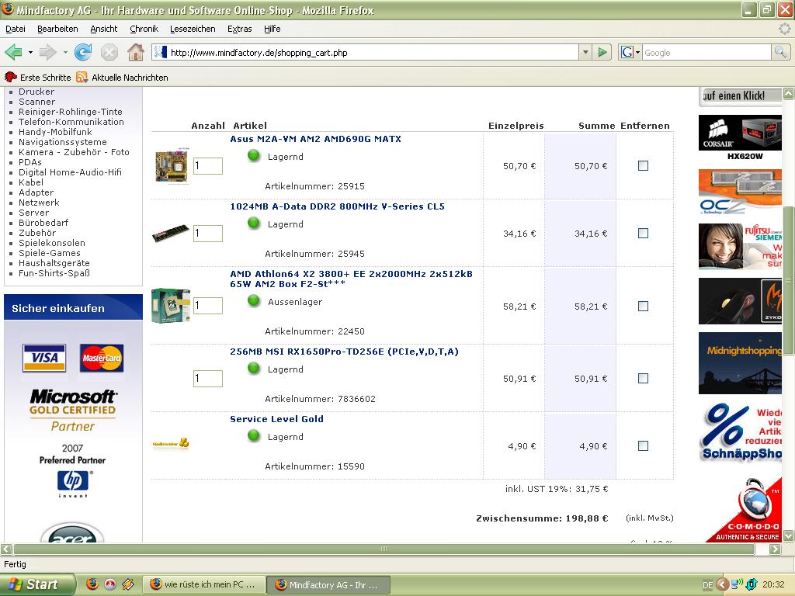Switch to 'wie rüste ich mein PC' taskbar window
Image resolution: width=795 pixels, height=596 pixels.
click(x=204, y=584)
